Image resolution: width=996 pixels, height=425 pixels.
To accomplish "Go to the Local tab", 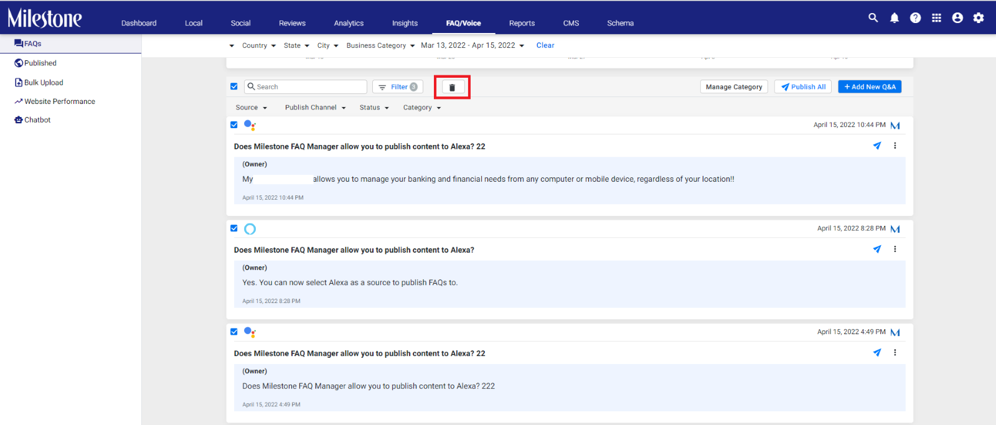I will [x=194, y=23].
